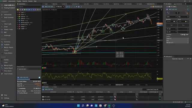Viewport: 192px width, 108px height.
Task: Open Margin Report in the sidebar
Action: tap(9, 47)
